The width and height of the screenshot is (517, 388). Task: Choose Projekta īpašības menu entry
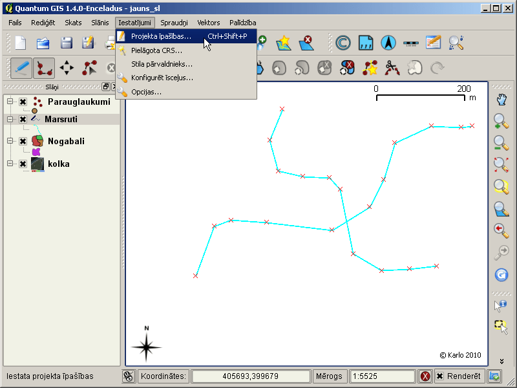click(x=186, y=36)
